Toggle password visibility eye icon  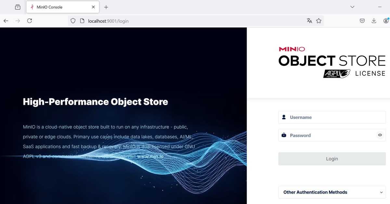[x=380, y=135]
